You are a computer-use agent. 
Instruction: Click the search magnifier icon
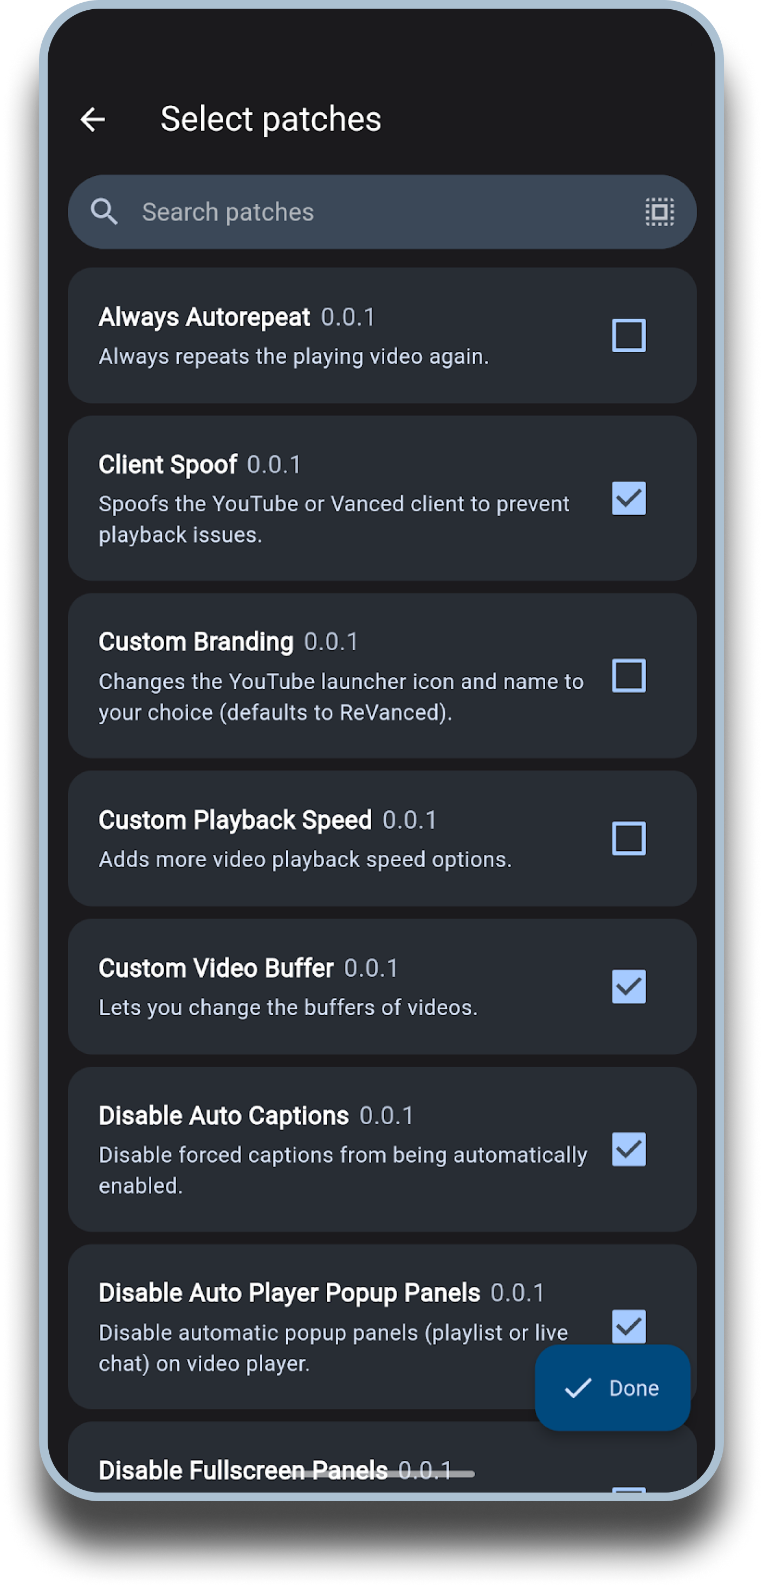(104, 212)
